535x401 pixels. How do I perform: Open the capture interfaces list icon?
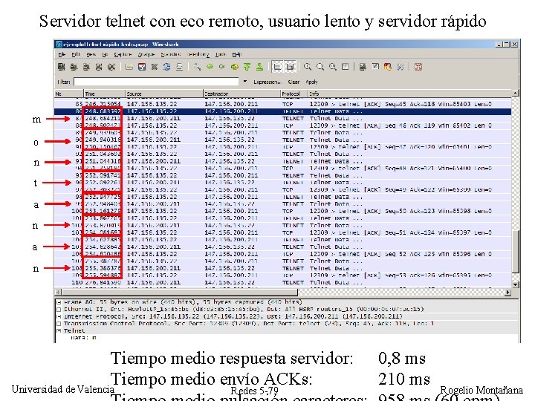62,67
